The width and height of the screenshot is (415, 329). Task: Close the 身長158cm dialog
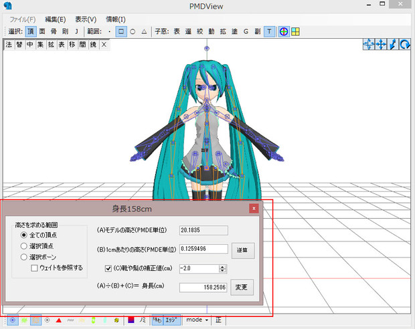(254, 209)
